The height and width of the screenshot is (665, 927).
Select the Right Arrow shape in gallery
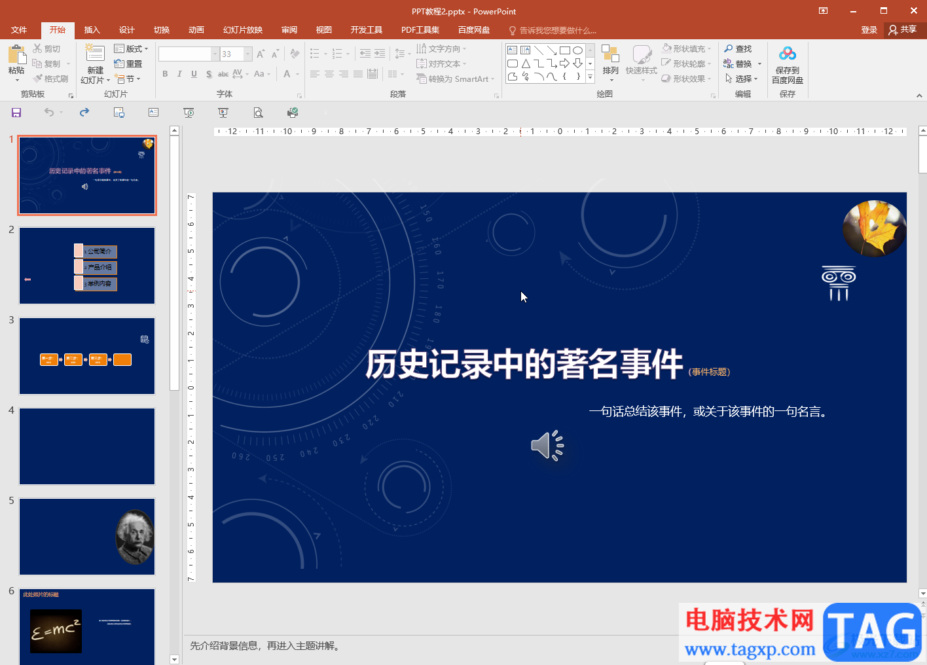564,63
